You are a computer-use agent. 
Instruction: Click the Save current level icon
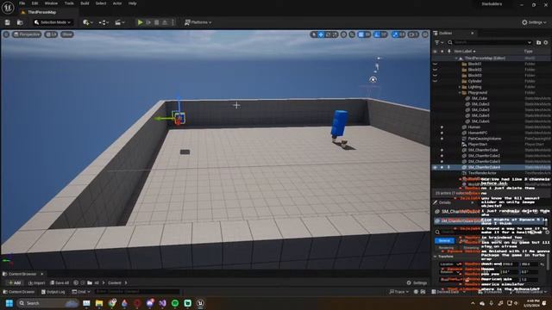8,22
